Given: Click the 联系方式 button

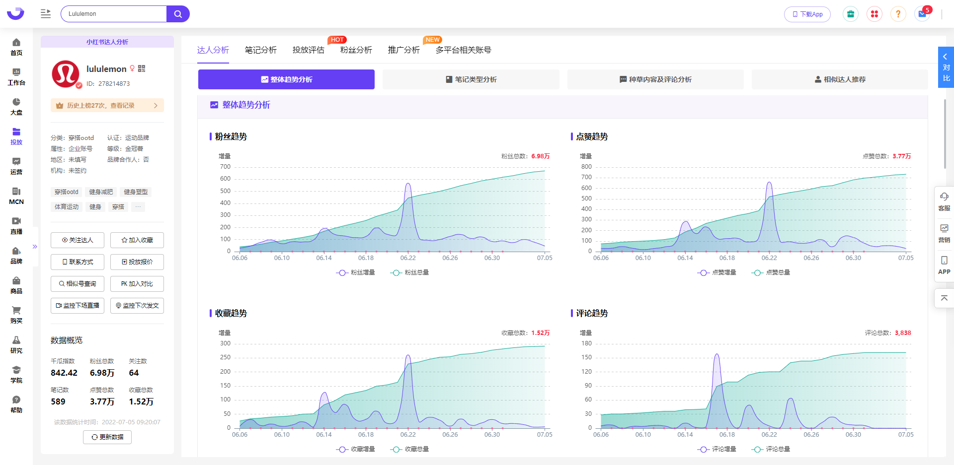Looking at the screenshot, I should pos(78,262).
